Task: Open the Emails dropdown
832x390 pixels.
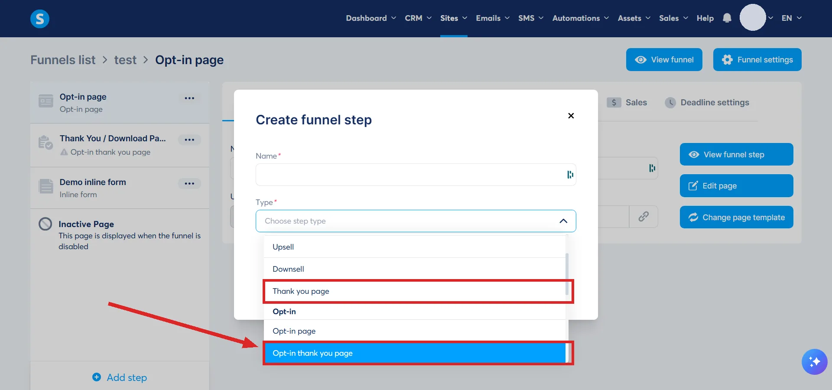Action: [x=493, y=18]
